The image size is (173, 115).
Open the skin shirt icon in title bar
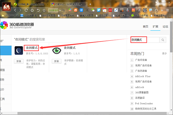156,2
